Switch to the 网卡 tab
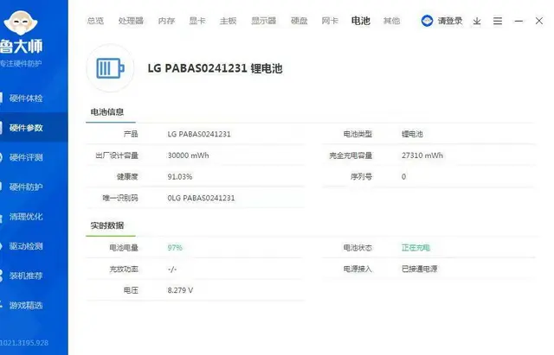Viewport: 554px width, 355px height. 330,21
